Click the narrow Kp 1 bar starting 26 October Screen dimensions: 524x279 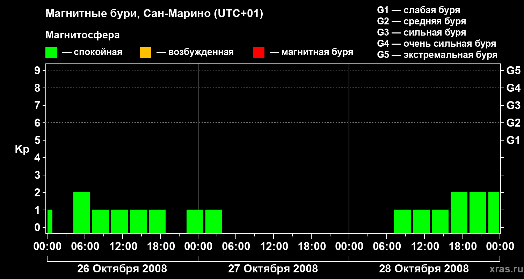click(50, 221)
